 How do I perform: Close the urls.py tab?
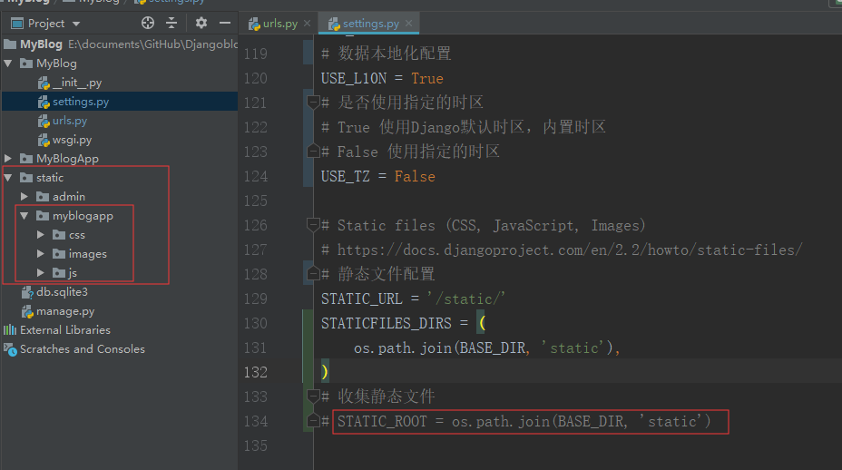coord(308,23)
